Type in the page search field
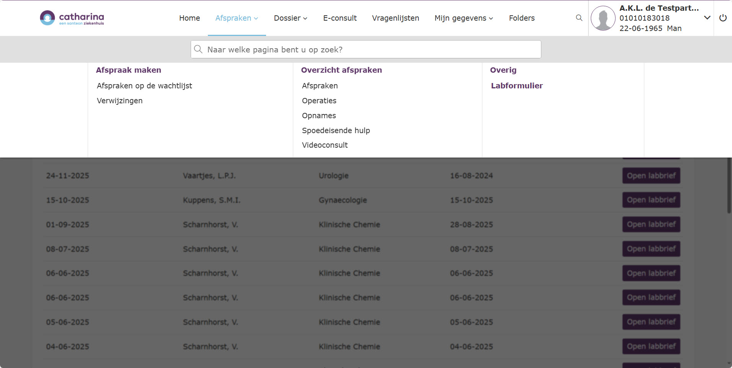732x368 pixels. pos(366,49)
